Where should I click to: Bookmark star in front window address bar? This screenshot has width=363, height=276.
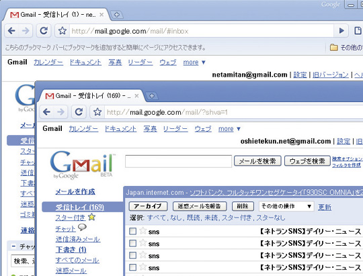tap(97, 112)
